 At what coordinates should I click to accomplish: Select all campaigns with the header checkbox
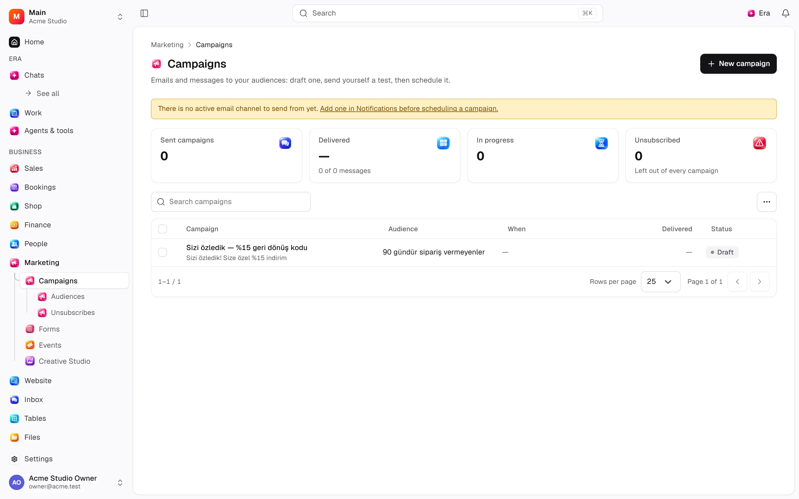163,229
